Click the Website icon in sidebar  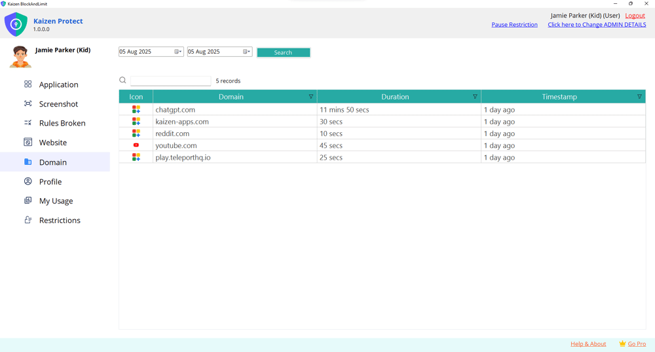(x=28, y=142)
